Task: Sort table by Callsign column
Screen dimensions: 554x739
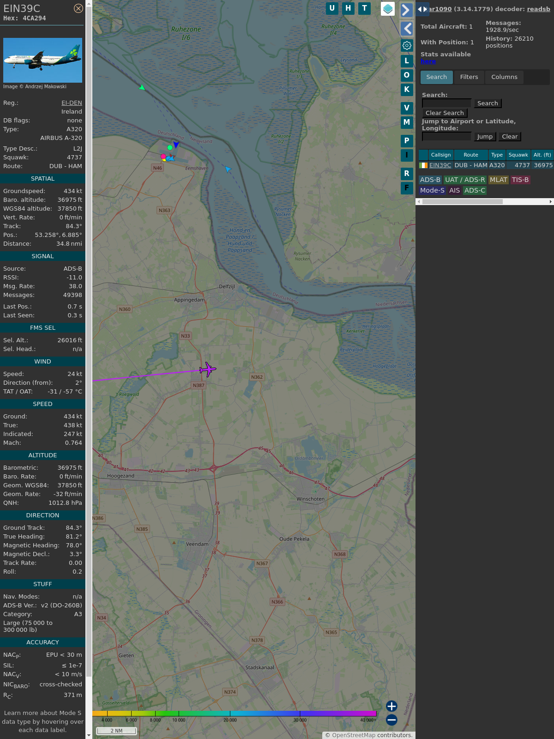Action: point(441,155)
